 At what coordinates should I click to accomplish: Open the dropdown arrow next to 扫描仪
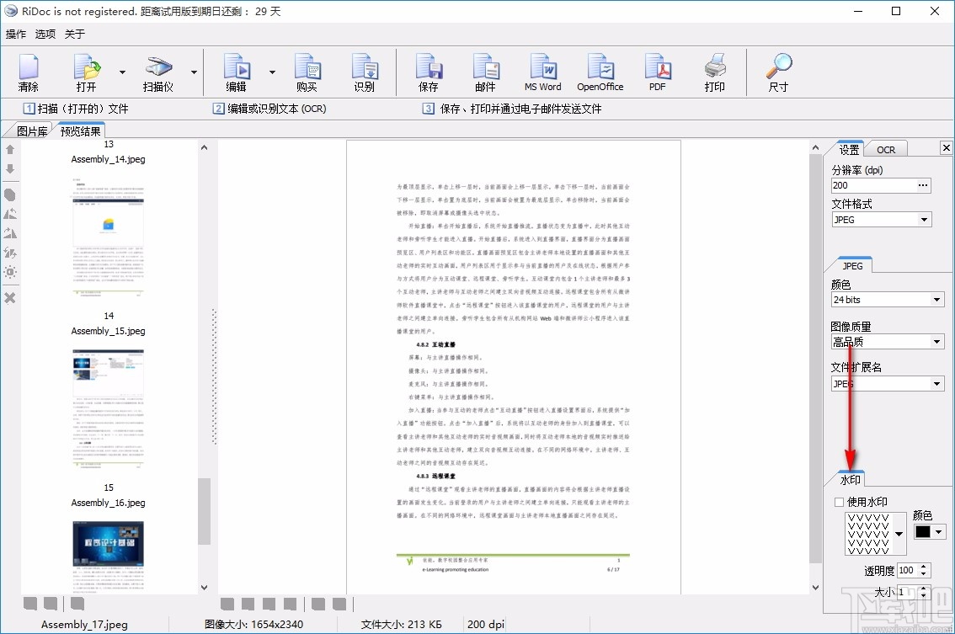pos(195,72)
